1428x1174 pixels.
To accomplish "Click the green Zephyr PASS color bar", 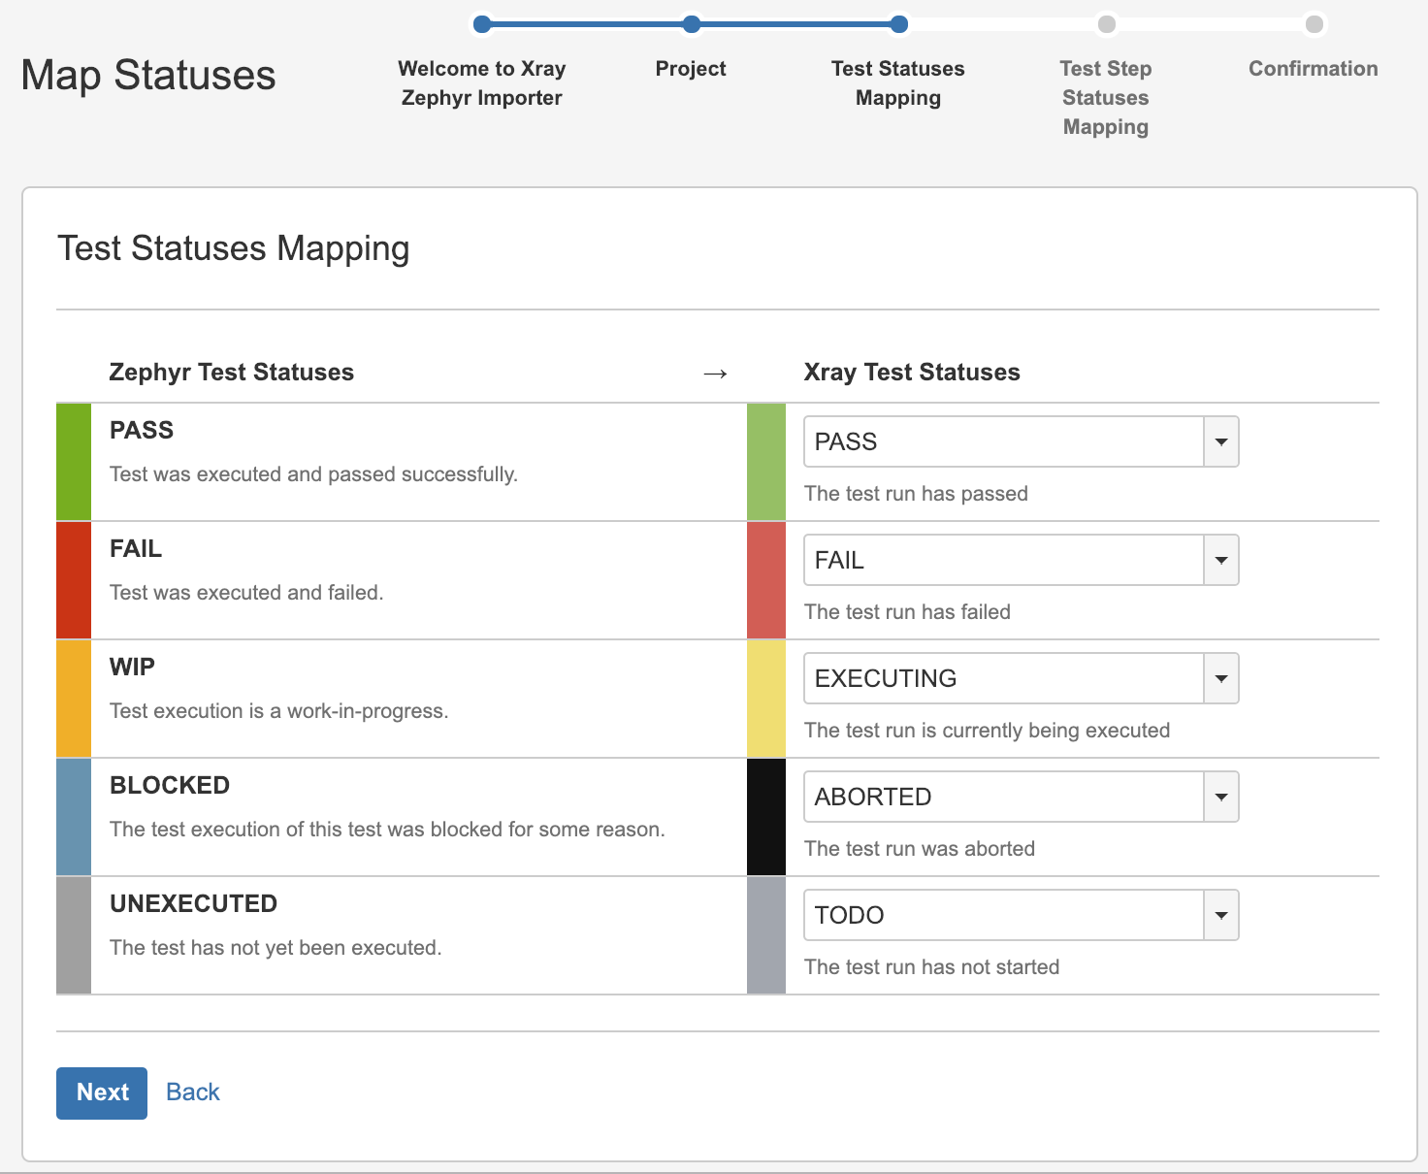I will click(x=74, y=462).
